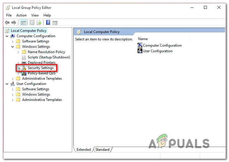This screenshot has width=229, height=162.
Task: Minimize the Local Group Policy Editor window
Action: coord(192,7)
